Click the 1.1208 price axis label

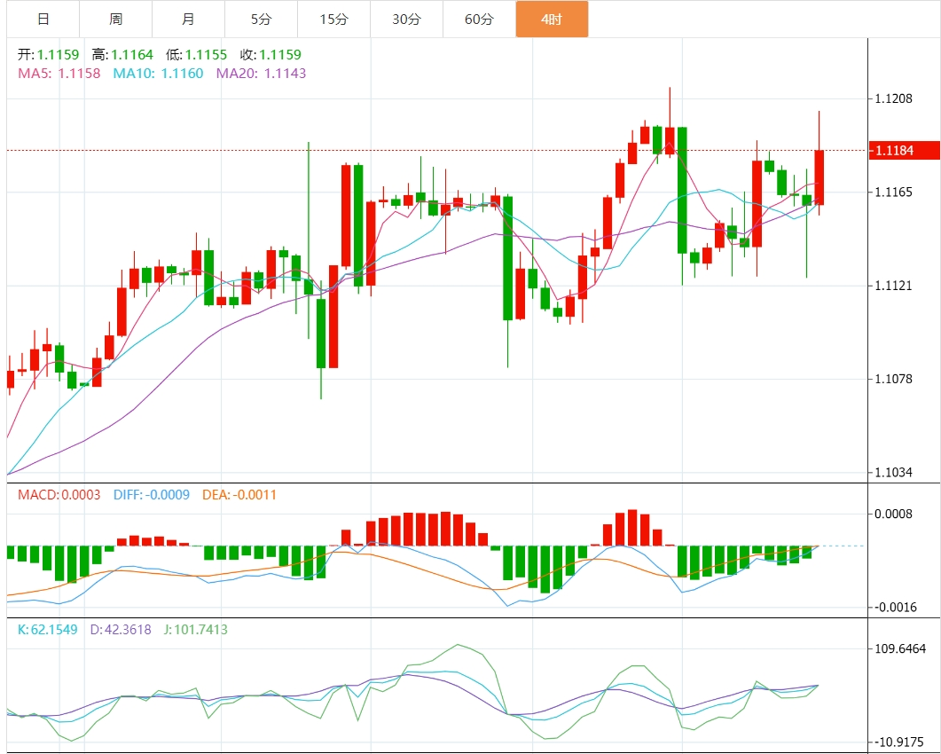pos(893,98)
